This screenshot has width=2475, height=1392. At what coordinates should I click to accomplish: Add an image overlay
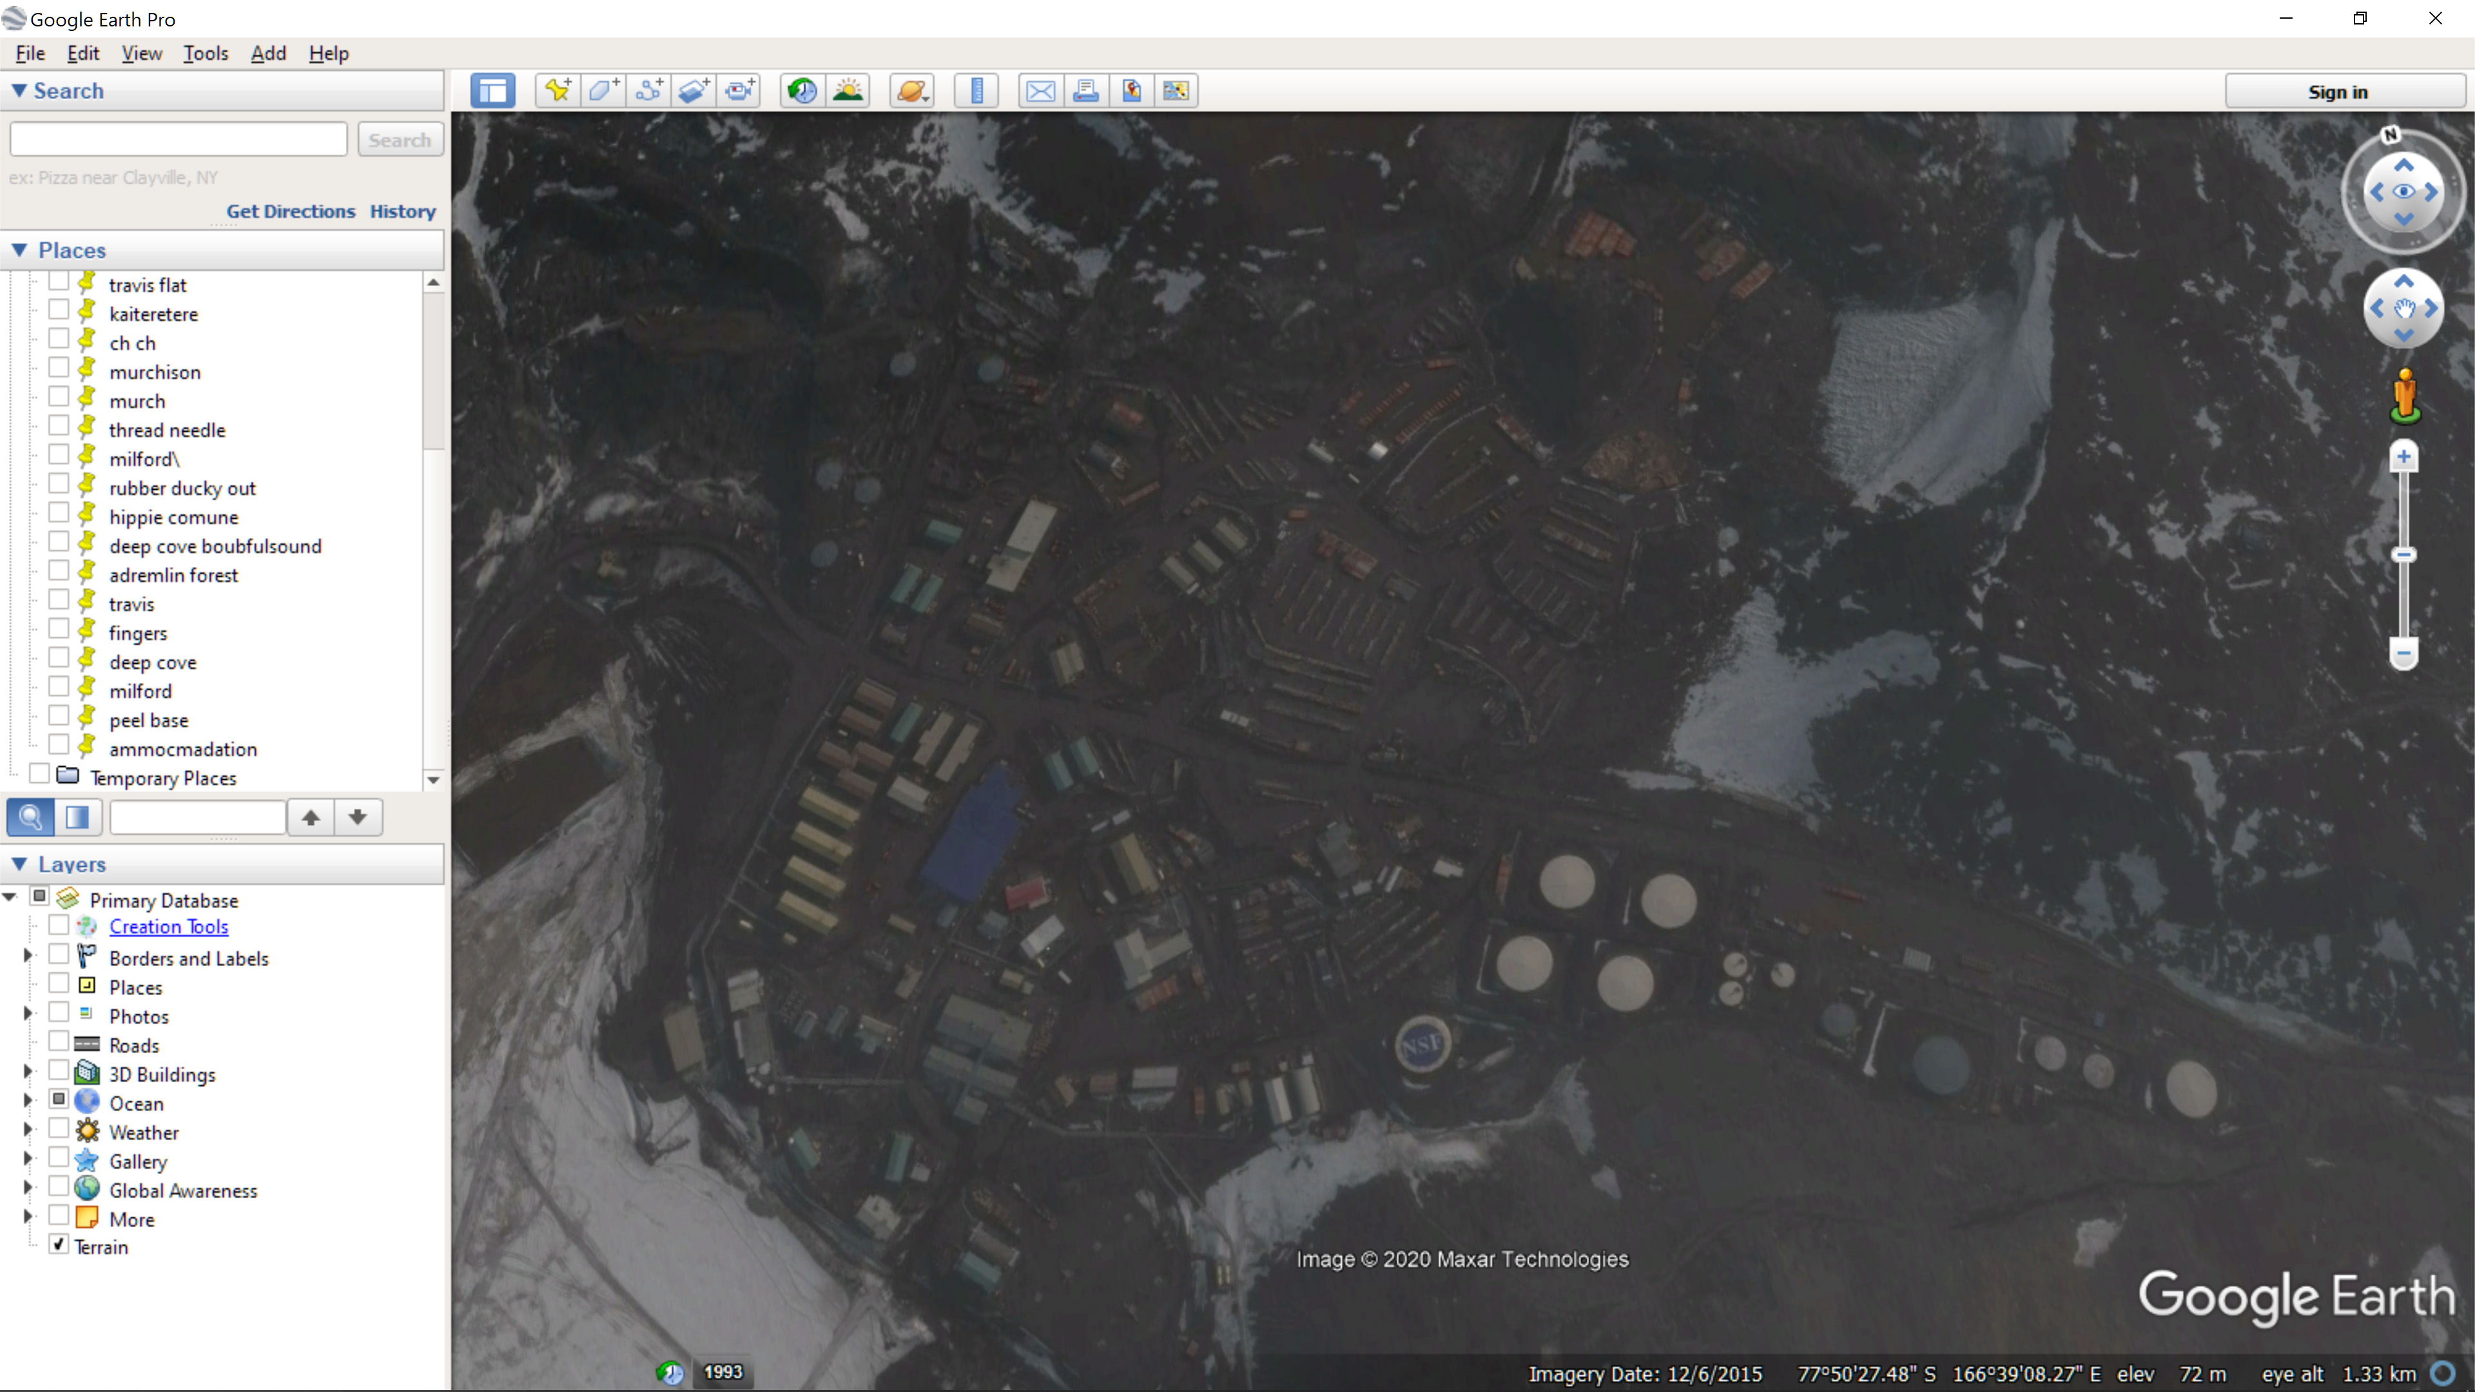pyautogui.click(x=695, y=92)
